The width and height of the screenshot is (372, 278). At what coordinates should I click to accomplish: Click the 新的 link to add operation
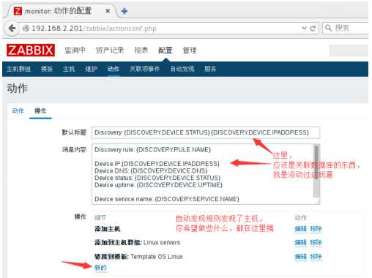[x=100, y=268]
